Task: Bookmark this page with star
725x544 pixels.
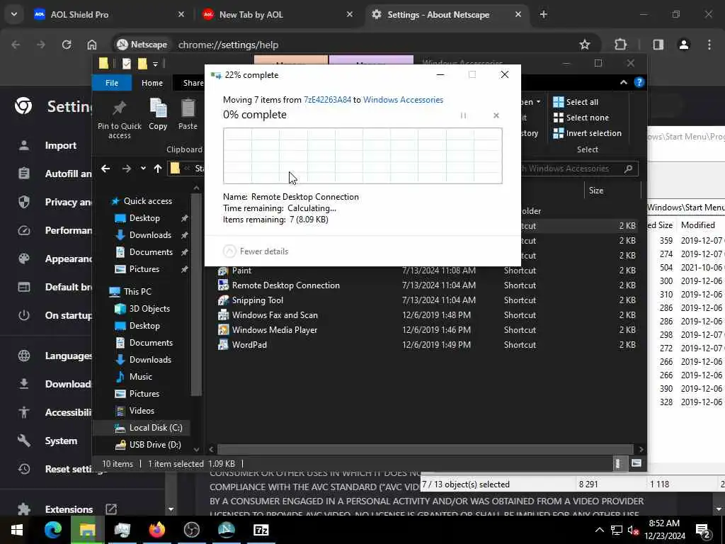Action: coord(584,45)
